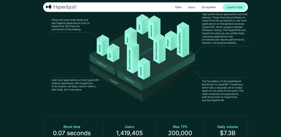Go to the Ecosystem page

209,7
